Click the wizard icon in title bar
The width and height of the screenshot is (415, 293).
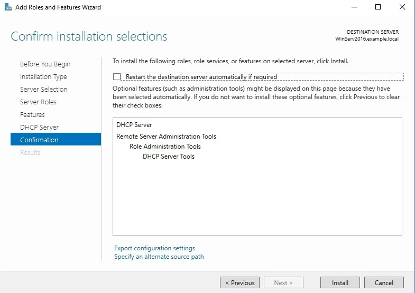coord(8,7)
